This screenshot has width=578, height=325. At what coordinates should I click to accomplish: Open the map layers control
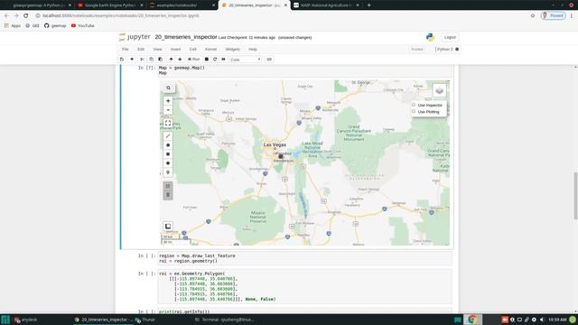[439, 90]
